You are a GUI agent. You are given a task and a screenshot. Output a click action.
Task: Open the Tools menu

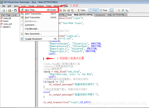49,6
